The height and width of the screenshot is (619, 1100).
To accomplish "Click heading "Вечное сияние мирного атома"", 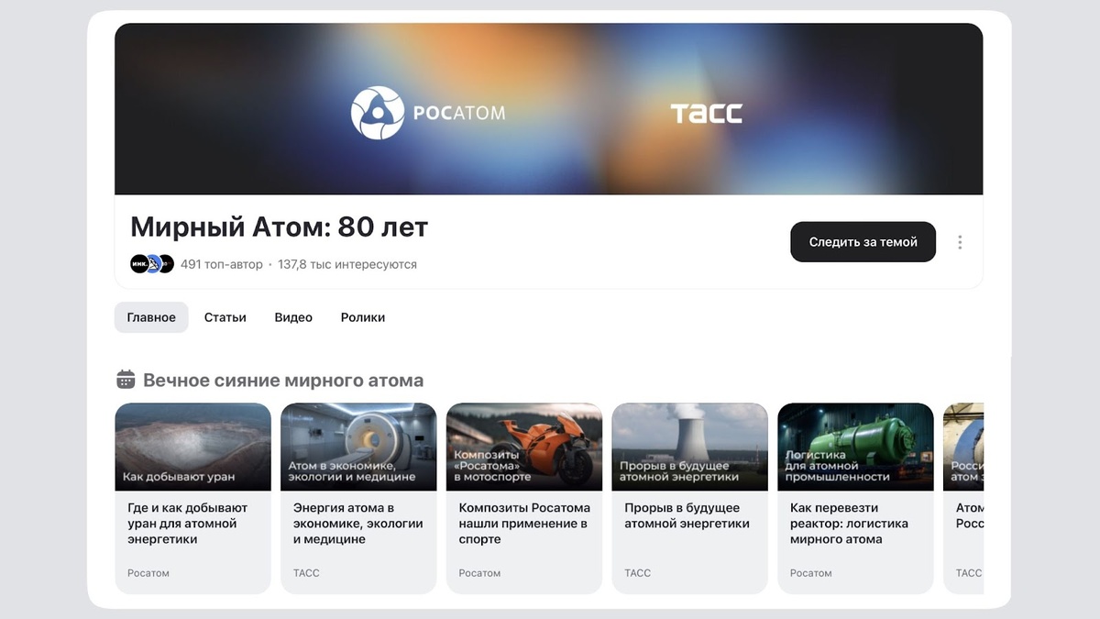I will pyautogui.click(x=283, y=380).
